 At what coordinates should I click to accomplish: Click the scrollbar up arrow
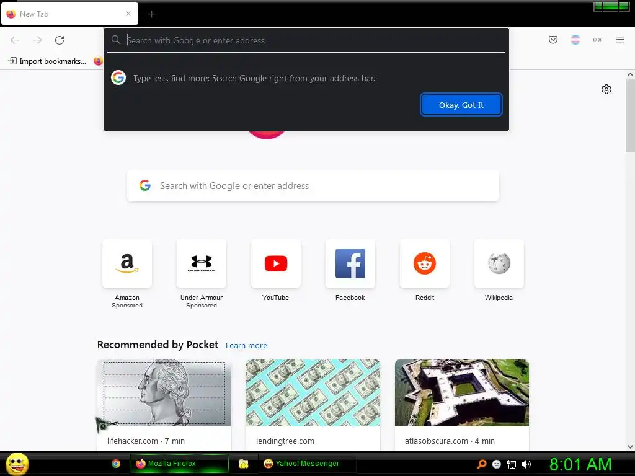coord(630,74)
